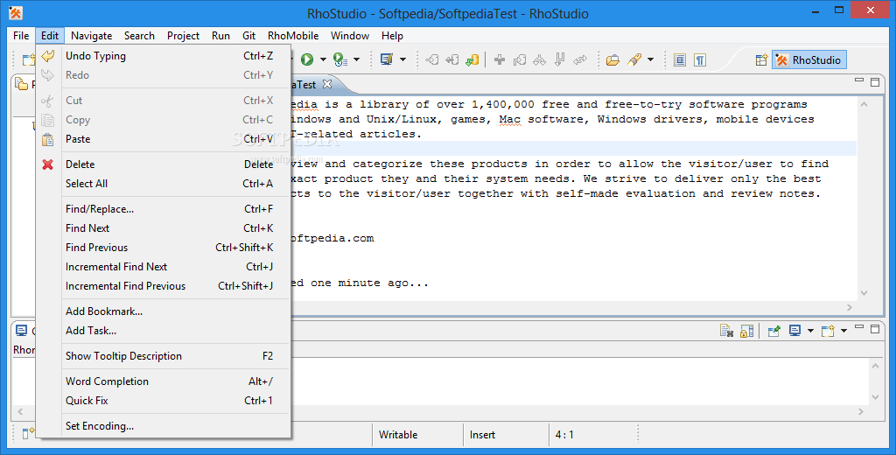
Task: Click the gray plus toolbar icon
Action: (x=500, y=59)
